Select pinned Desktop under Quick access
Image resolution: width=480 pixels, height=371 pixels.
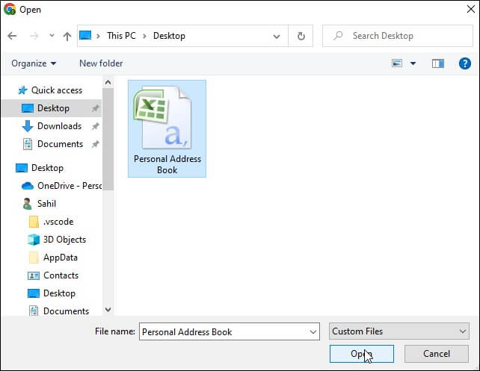53,108
